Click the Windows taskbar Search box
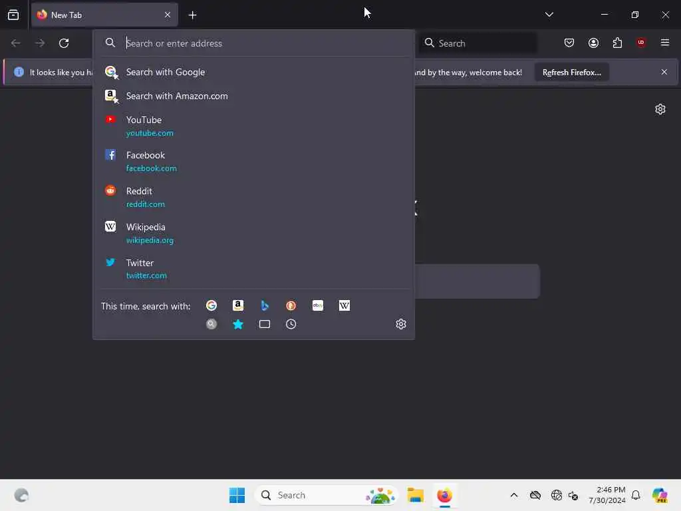The width and height of the screenshot is (681, 511). tap(326, 495)
